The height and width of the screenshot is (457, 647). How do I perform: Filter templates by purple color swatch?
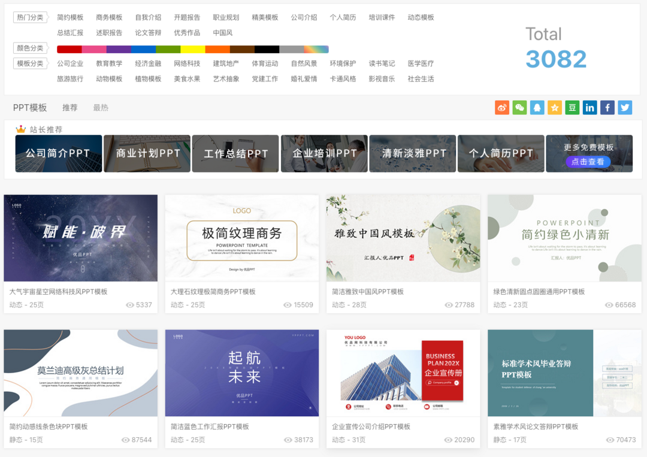pos(119,49)
